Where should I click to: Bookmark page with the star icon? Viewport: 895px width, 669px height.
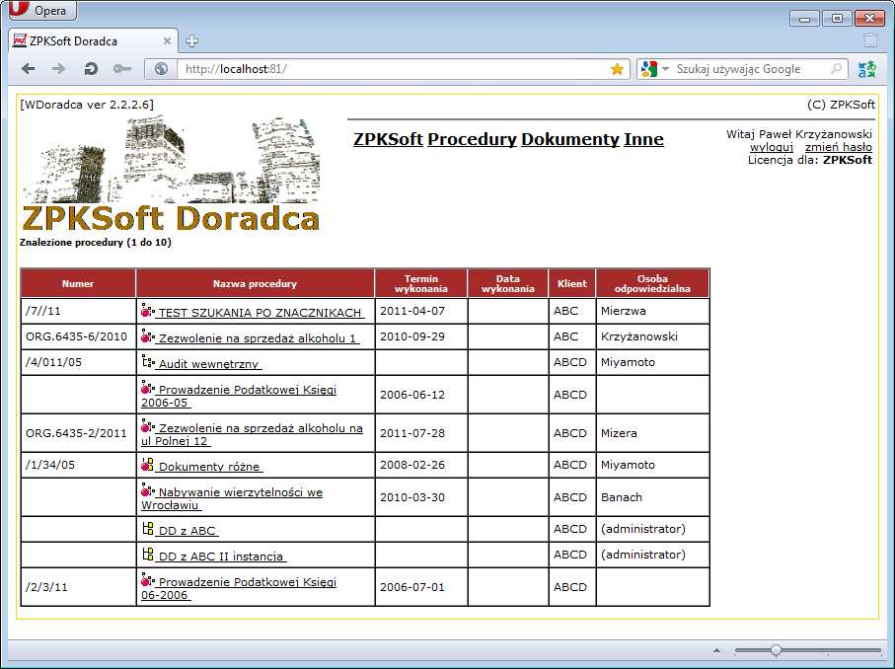[x=617, y=69]
